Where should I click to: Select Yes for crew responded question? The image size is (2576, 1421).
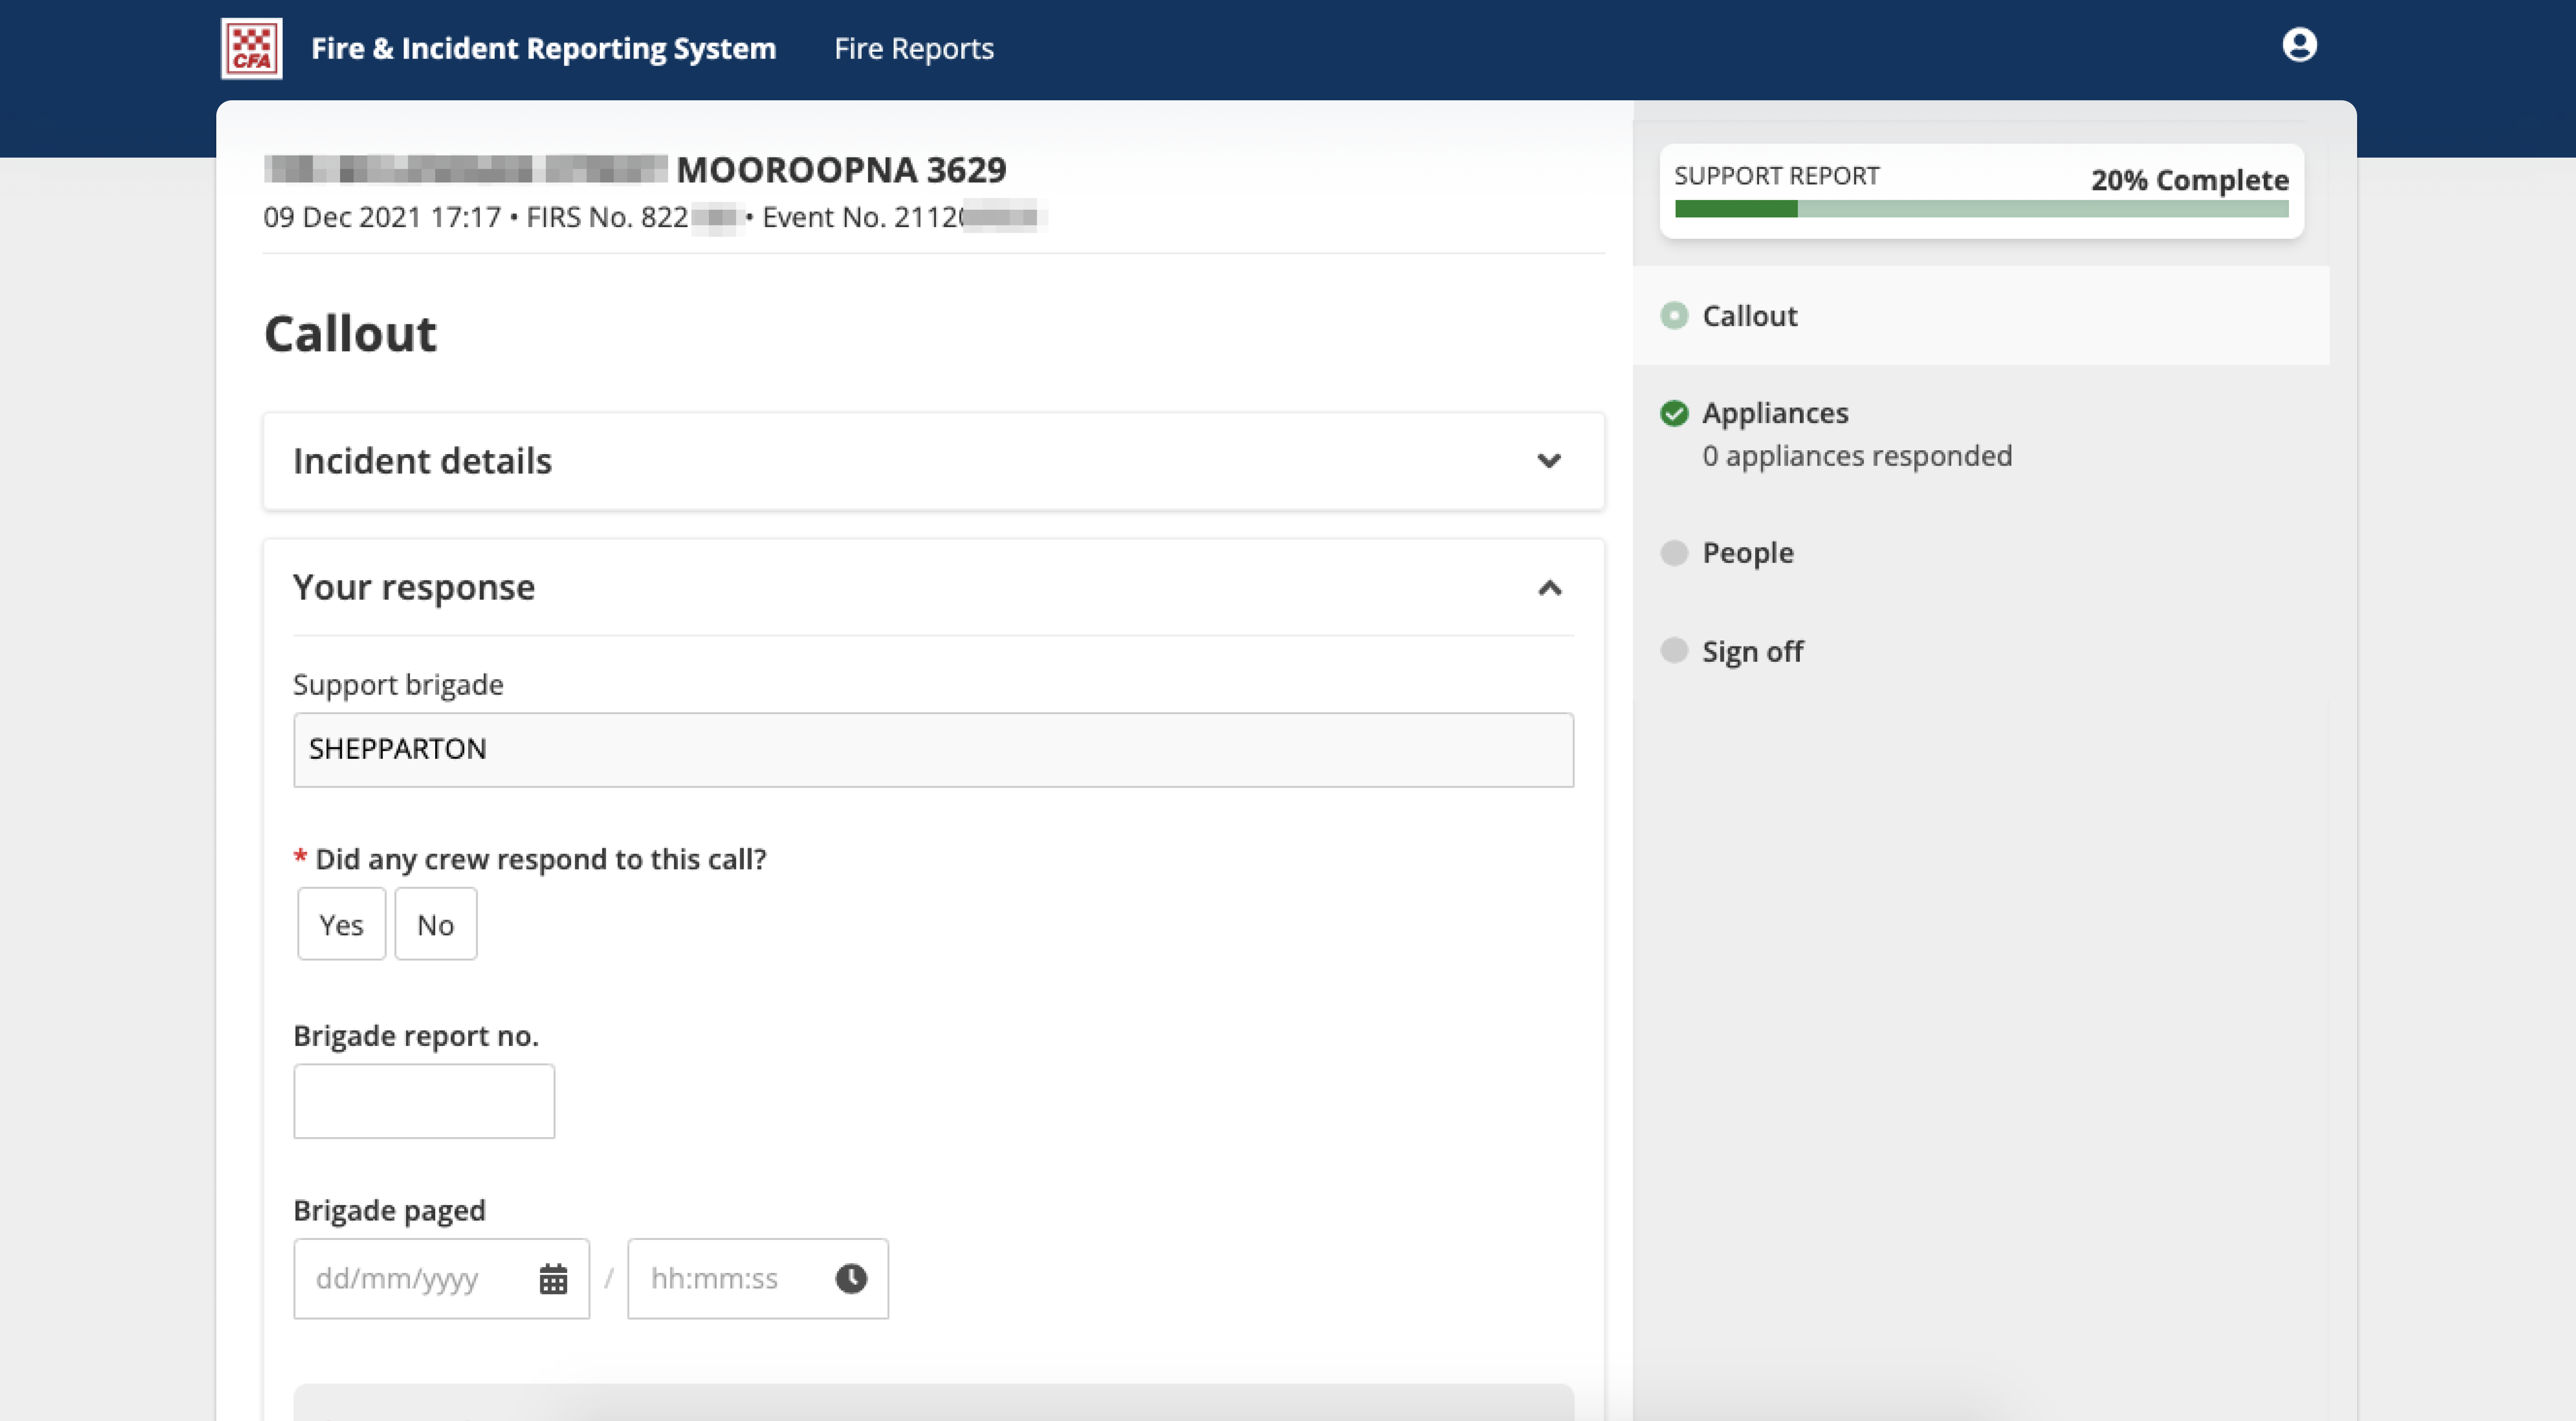pos(341,924)
